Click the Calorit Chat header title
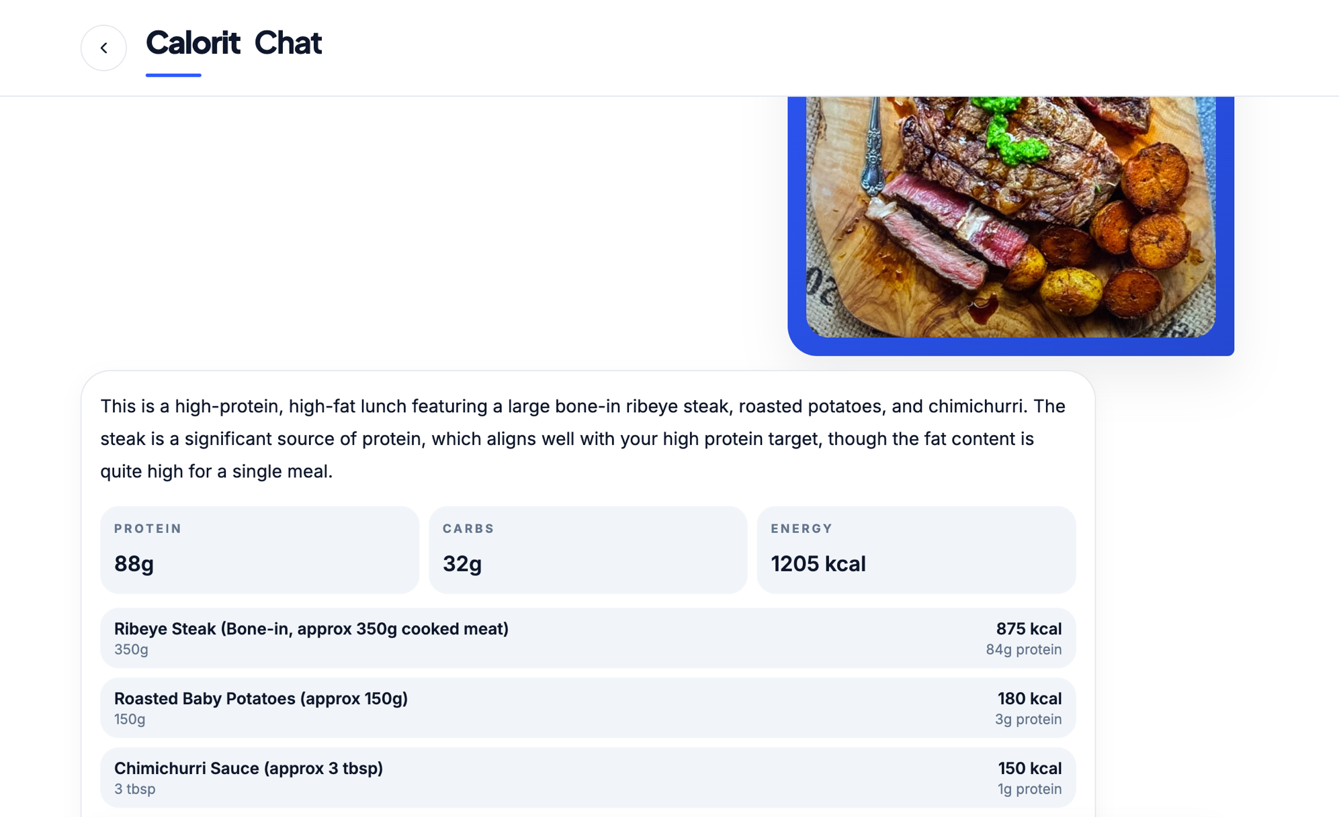The image size is (1339, 817). (233, 43)
